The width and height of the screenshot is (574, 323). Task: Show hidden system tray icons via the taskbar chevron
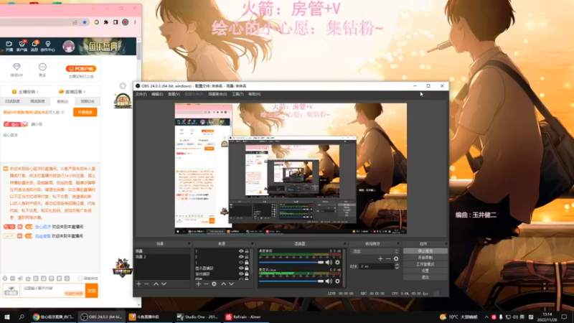486,317
